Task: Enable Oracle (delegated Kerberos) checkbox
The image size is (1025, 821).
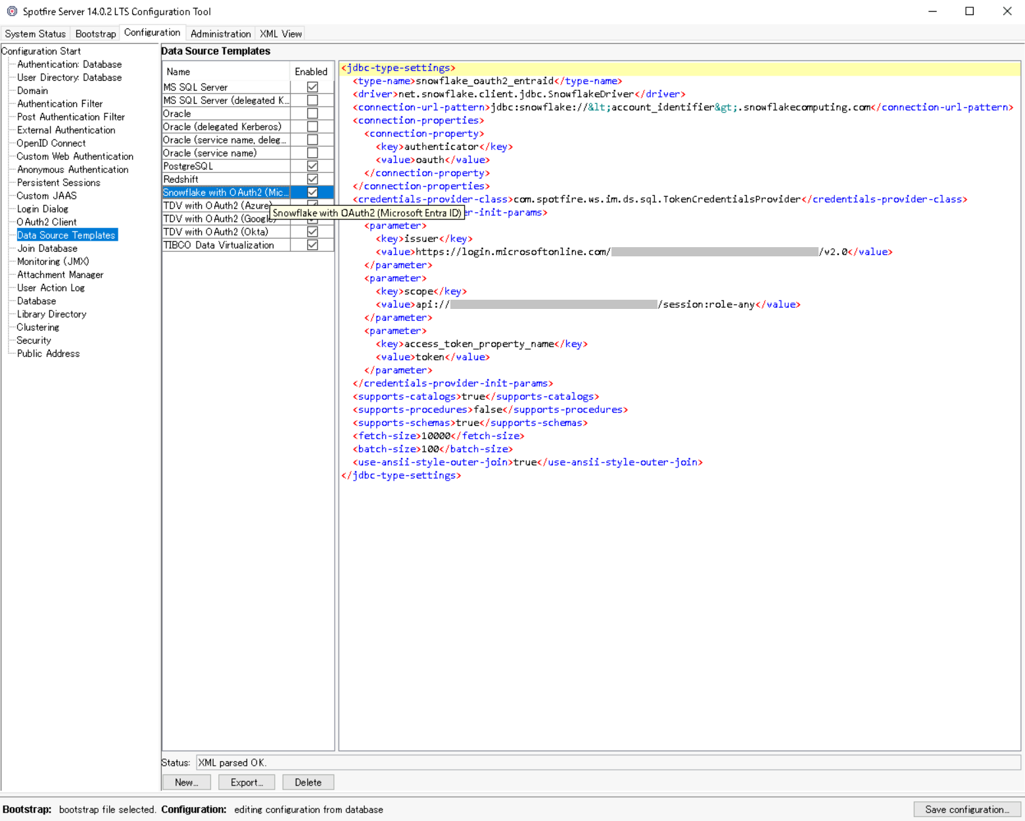Action: [x=312, y=126]
